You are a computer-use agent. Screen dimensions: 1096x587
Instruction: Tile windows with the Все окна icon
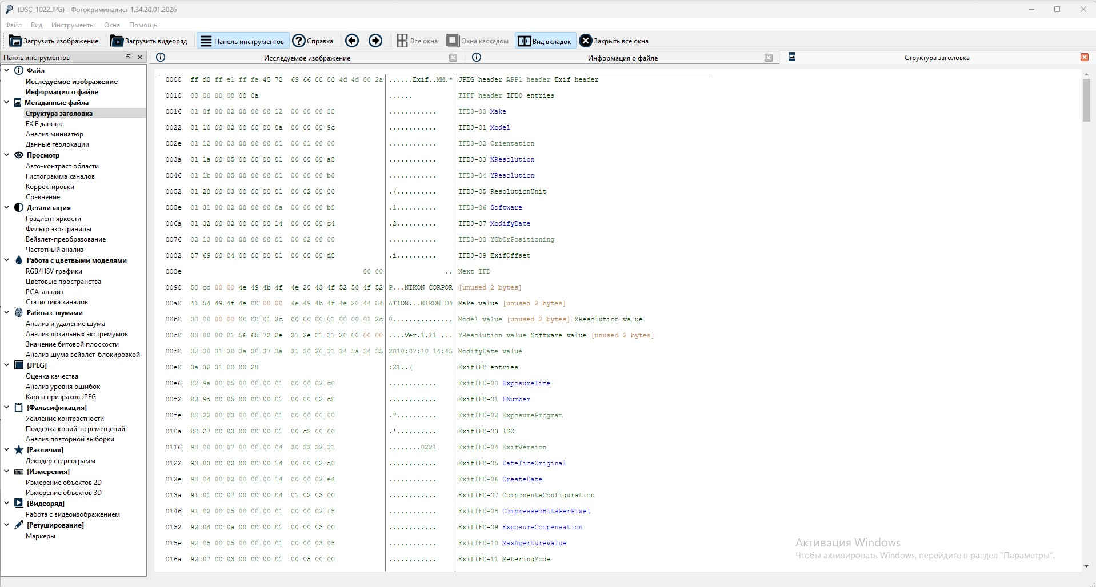coord(402,41)
